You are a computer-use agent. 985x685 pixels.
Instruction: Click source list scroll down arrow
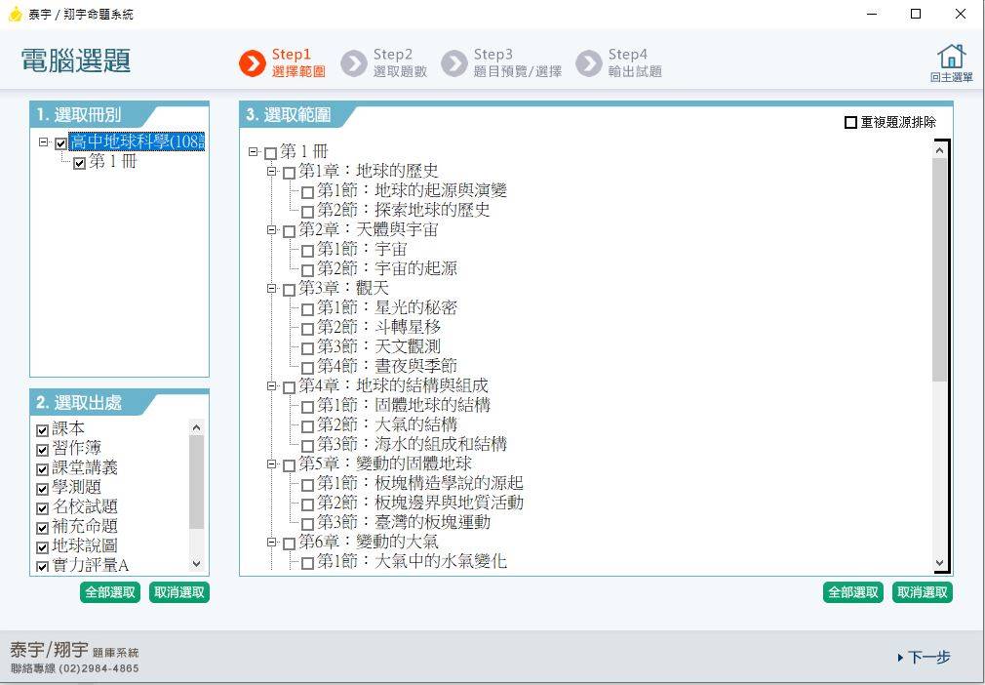click(x=197, y=564)
